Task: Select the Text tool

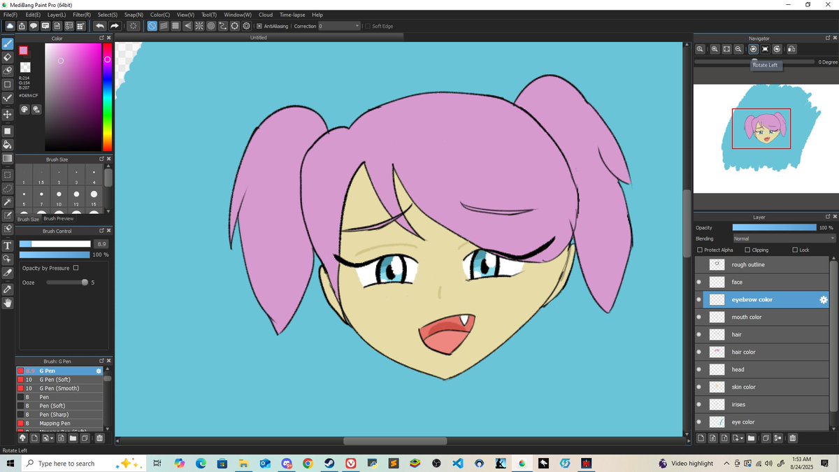Action: tap(7, 245)
